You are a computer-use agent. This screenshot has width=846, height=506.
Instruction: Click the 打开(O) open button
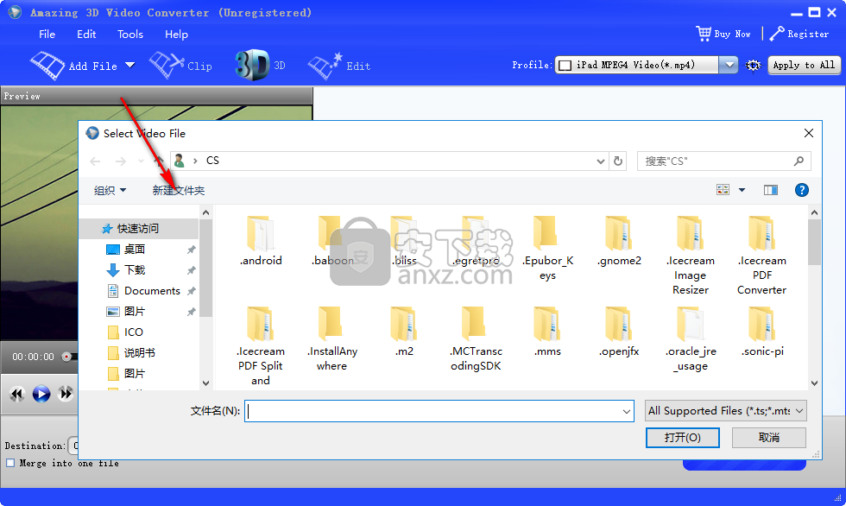(x=683, y=438)
